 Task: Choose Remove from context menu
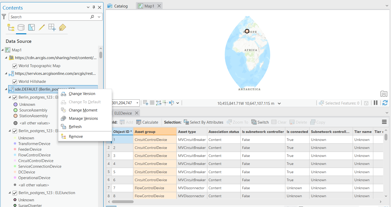pyautogui.click(x=85, y=137)
